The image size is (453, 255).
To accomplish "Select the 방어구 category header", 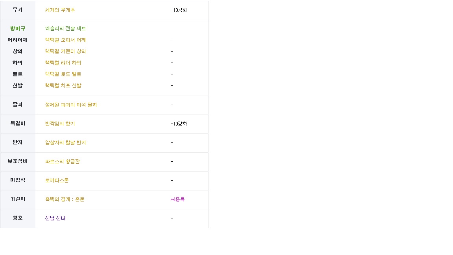I will click(x=18, y=29).
